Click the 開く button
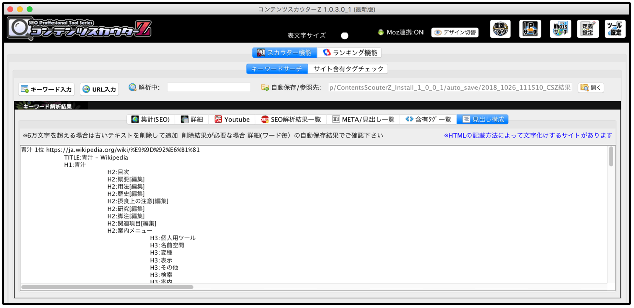The image size is (634, 308). click(x=591, y=88)
